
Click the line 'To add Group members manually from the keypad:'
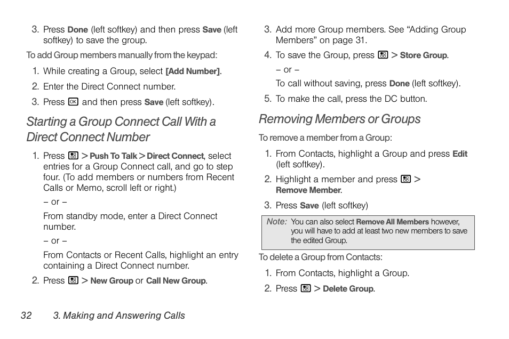click(x=122, y=55)
